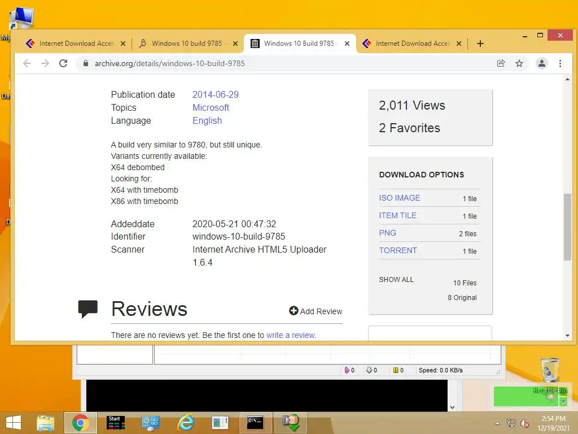This screenshot has width=578, height=434.
Task: Launch Internet Explorer from taskbar
Action: [x=185, y=423]
